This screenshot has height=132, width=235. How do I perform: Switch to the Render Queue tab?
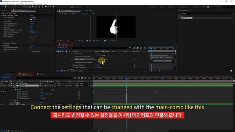(x=8, y=74)
